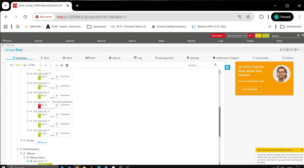Click the flag icon next to WIN-10-PC
This screenshot has height=168, width=304.
pos(46,161)
